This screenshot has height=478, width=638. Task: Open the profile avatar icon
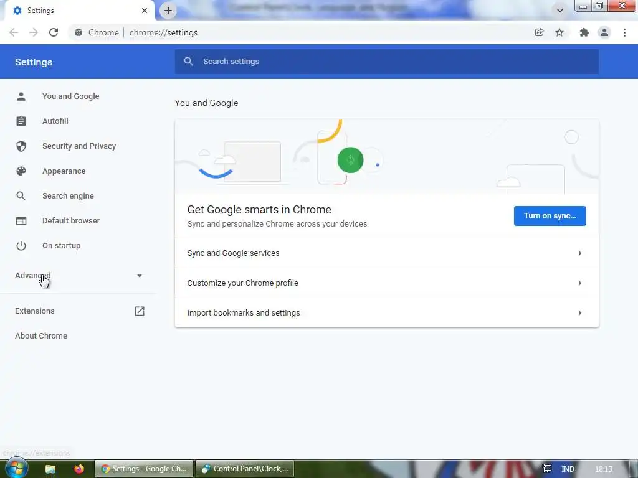(x=604, y=32)
